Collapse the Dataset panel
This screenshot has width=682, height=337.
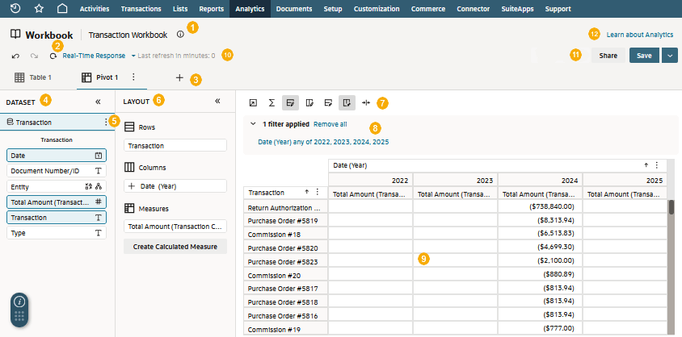point(98,102)
